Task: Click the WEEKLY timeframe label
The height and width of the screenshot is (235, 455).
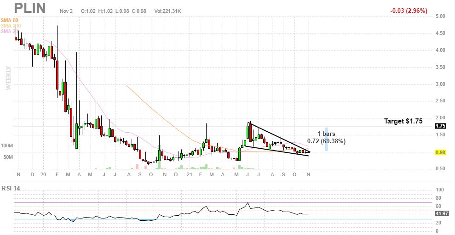Action: tap(8, 78)
